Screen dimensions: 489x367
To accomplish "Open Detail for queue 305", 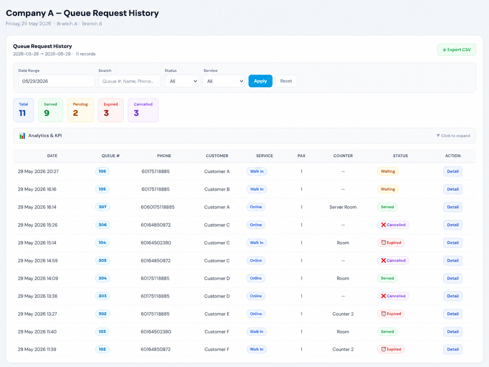I will [453, 261].
